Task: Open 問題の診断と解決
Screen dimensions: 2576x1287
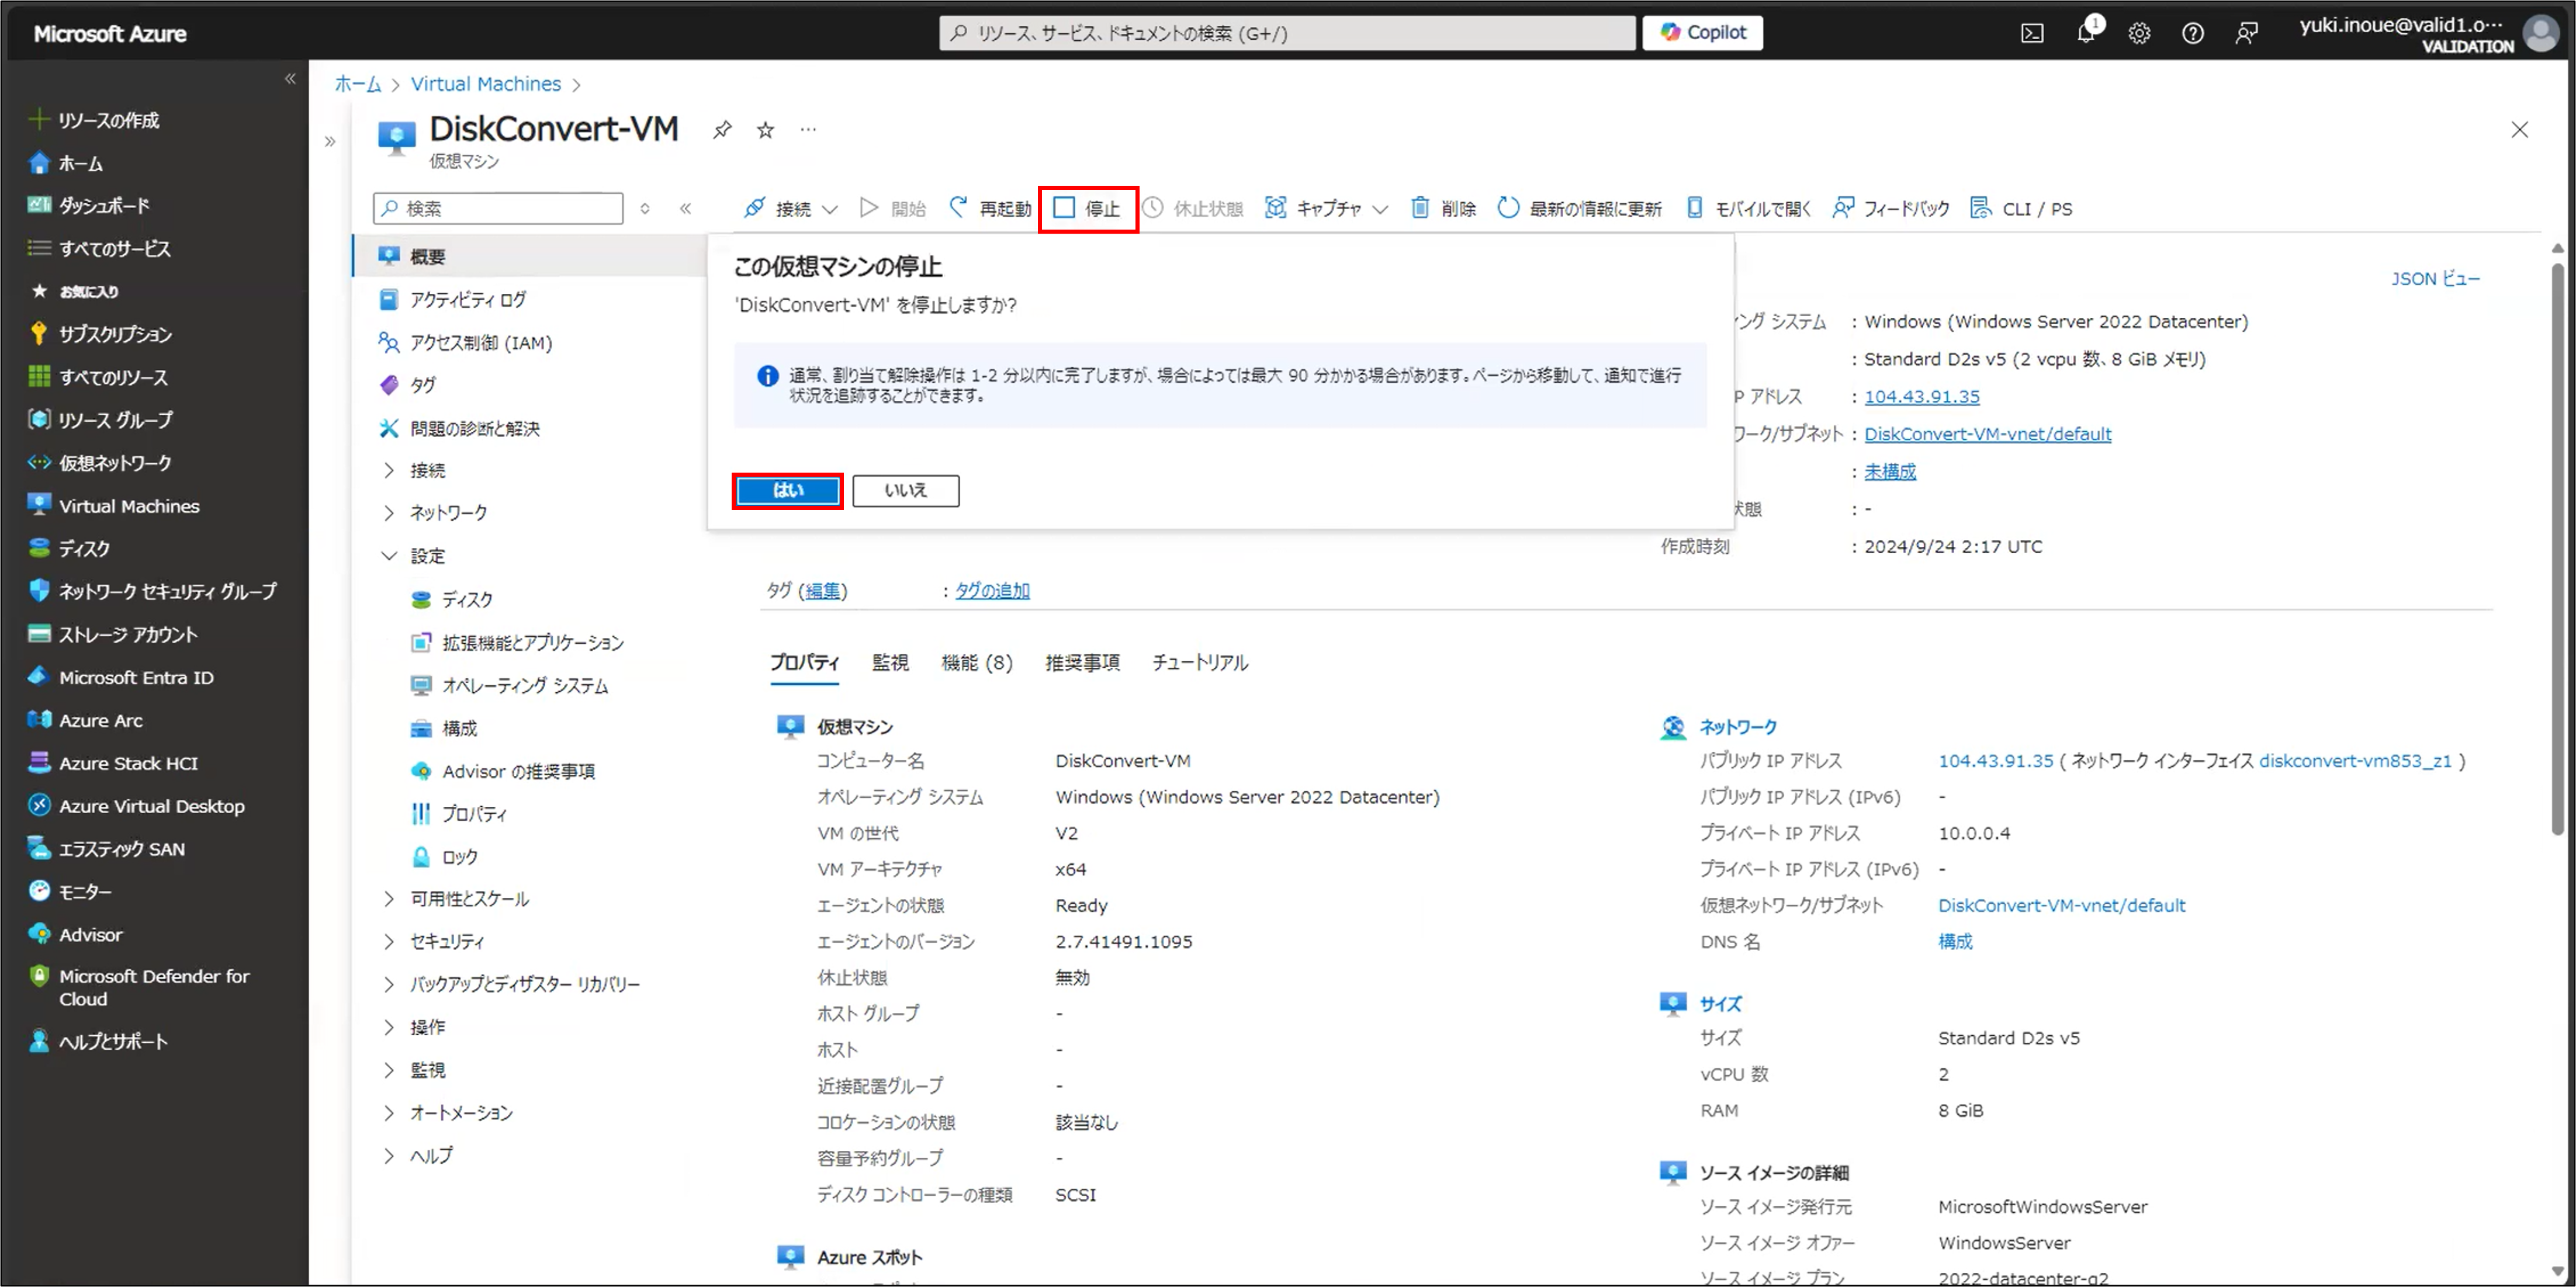Action: click(x=459, y=428)
